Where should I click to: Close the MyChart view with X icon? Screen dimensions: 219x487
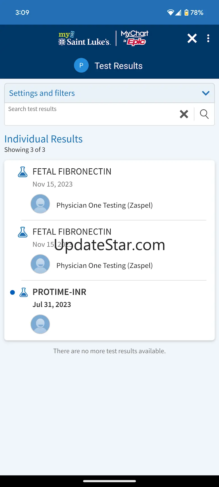[192, 38]
